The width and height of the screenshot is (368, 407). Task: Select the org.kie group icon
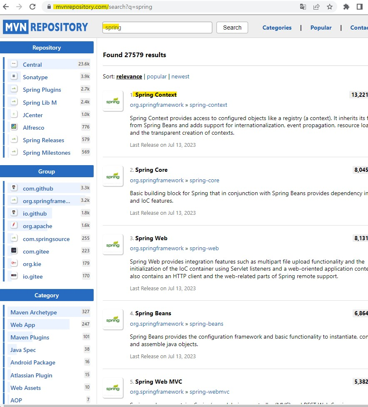[14, 263]
